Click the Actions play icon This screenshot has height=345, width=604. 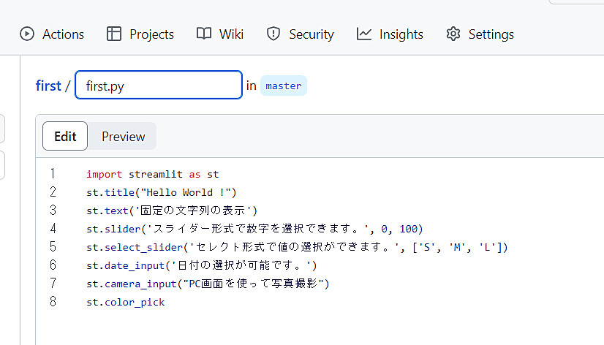[27, 34]
